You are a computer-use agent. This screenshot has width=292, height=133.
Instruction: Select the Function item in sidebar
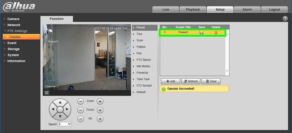(x=21, y=37)
